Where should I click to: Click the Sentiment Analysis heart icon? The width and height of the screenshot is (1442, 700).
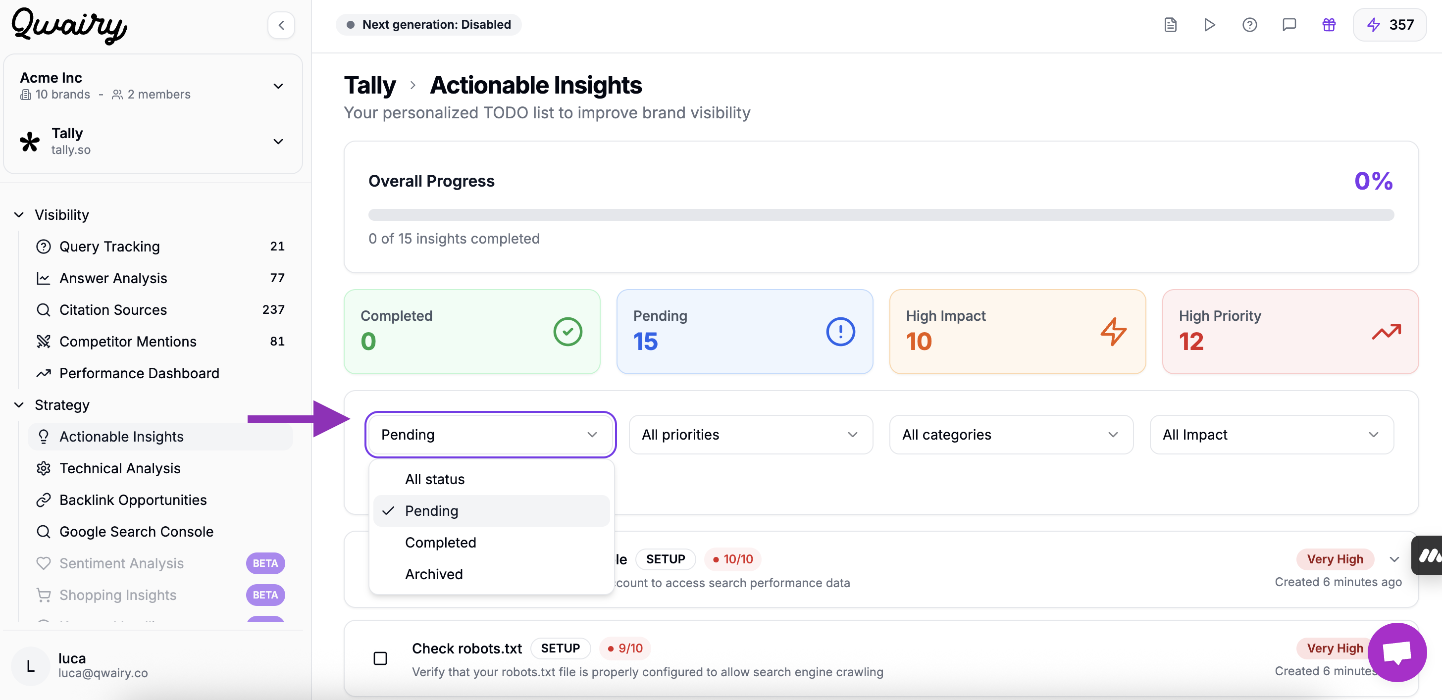click(x=43, y=563)
